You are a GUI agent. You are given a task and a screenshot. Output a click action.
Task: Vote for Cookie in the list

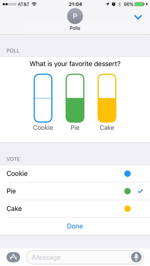[x=75, y=173]
